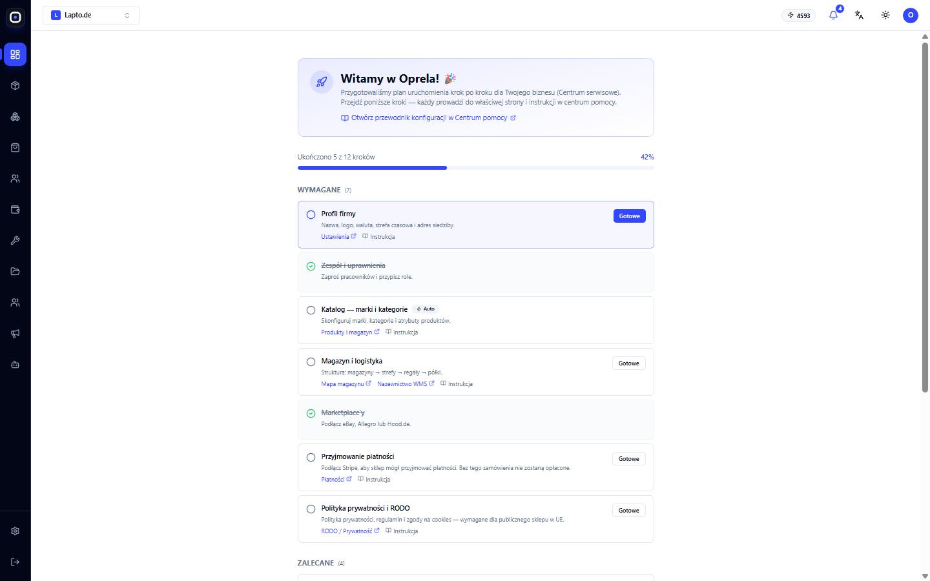Viewport: 930px width, 581px height.
Task: Open the dashboard grid icon in sidebar
Action: point(15,55)
